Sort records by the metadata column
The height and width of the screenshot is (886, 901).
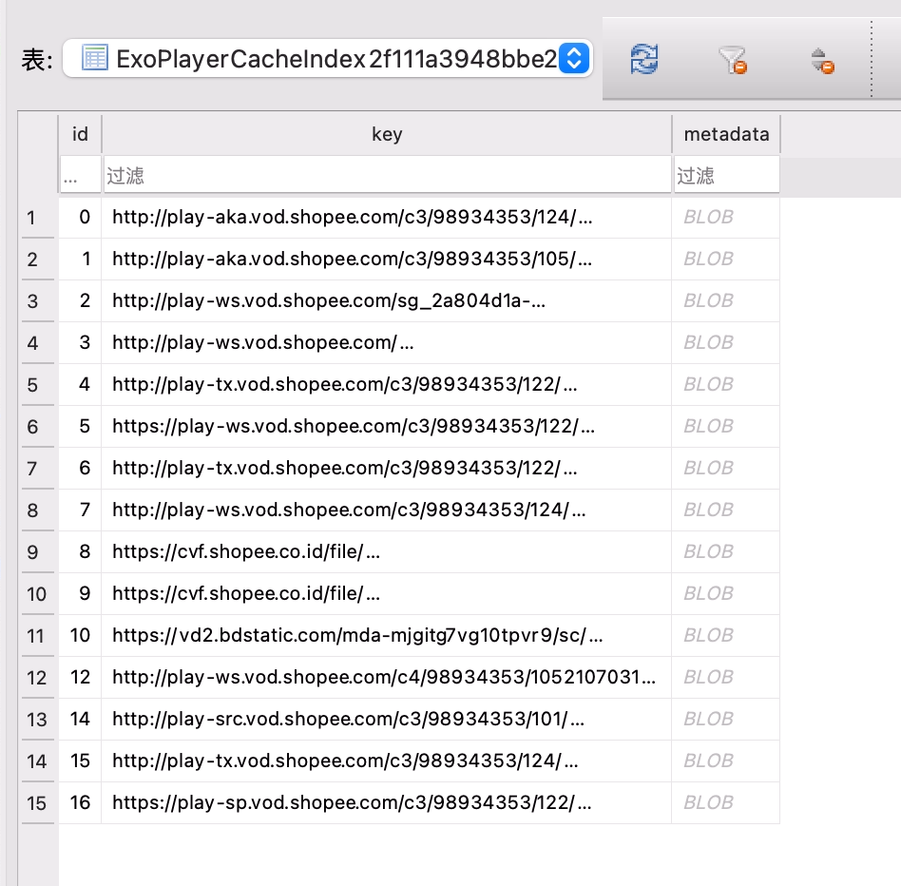point(726,134)
